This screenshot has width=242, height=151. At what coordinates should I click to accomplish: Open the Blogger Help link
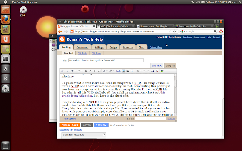[209, 37]
